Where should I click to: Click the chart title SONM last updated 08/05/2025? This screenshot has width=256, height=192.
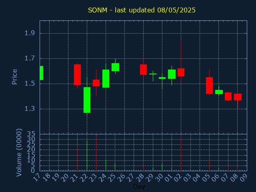142,10
